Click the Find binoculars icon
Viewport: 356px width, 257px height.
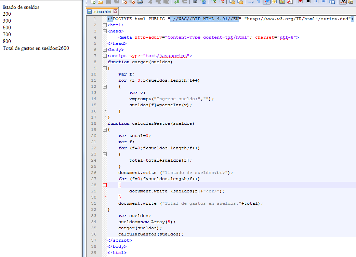click(x=195, y=2)
